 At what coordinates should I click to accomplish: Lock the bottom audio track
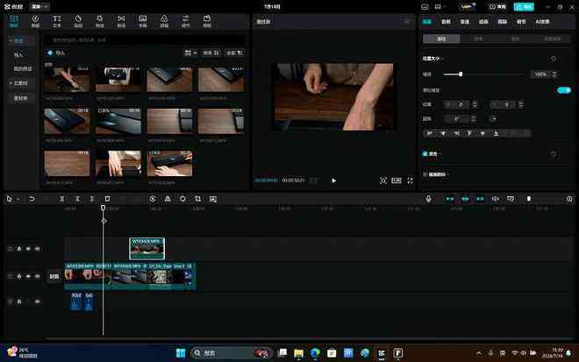(19, 302)
